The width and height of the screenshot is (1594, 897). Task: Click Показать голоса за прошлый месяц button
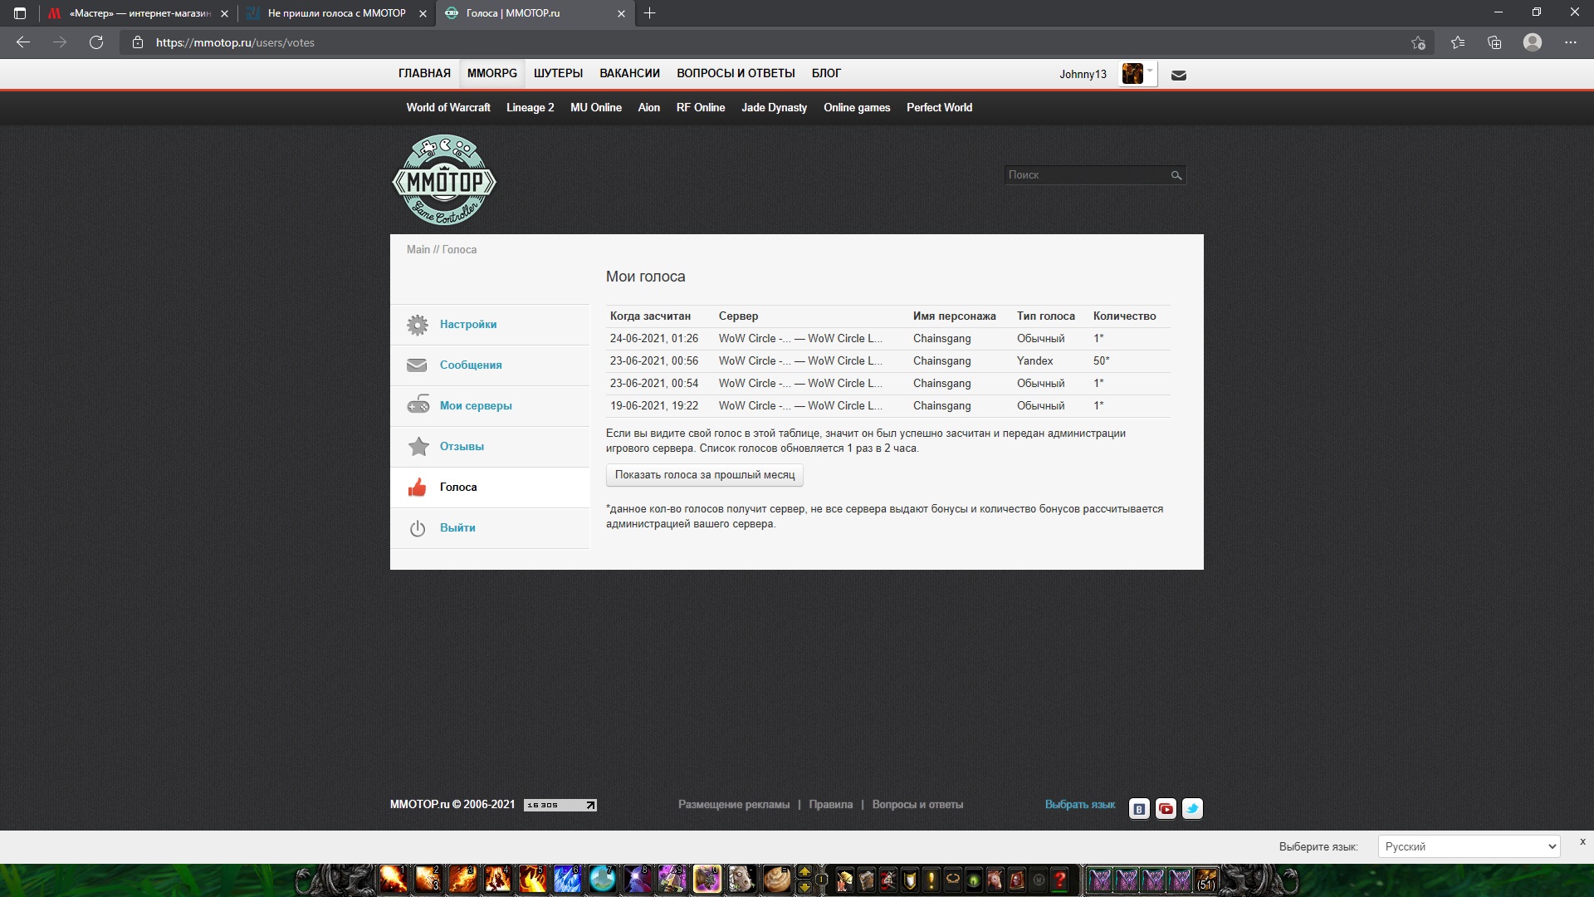(x=704, y=475)
